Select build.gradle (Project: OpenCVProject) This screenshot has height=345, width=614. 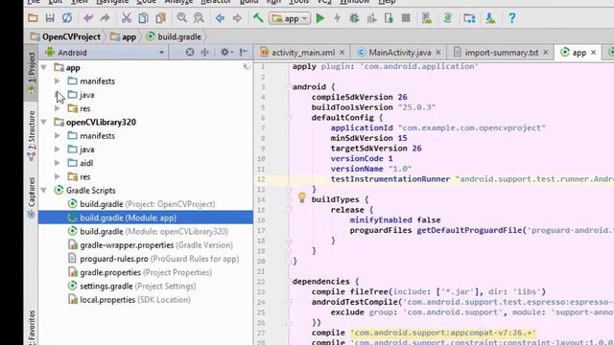pos(146,204)
